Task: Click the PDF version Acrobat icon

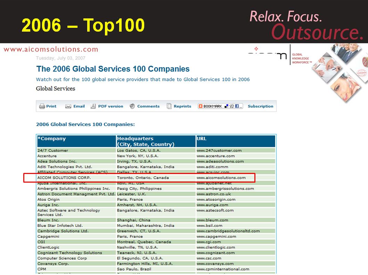Action: click(93, 106)
